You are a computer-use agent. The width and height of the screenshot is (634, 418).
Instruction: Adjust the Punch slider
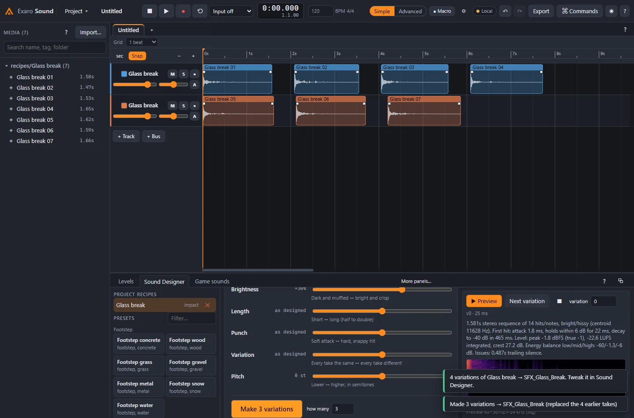(x=382, y=333)
